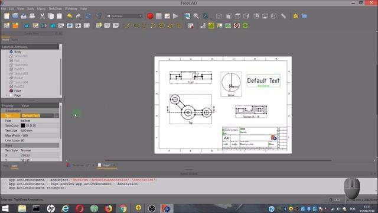This screenshot has width=378, height=213.
Task: Switch to isometric view cube icon
Action: (219, 16)
